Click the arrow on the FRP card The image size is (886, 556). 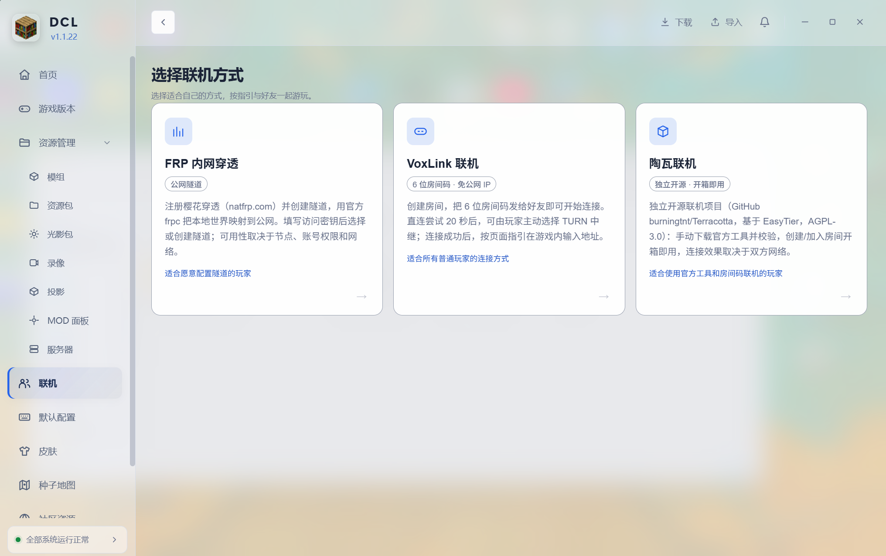pyautogui.click(x=361, y=297)
